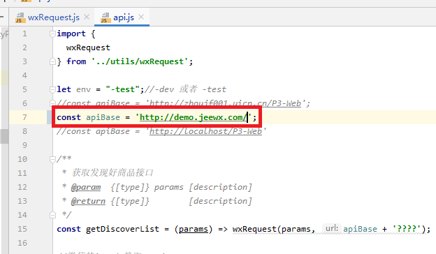Open the zhoujf001 P3-Web commented link

[225, 103]
